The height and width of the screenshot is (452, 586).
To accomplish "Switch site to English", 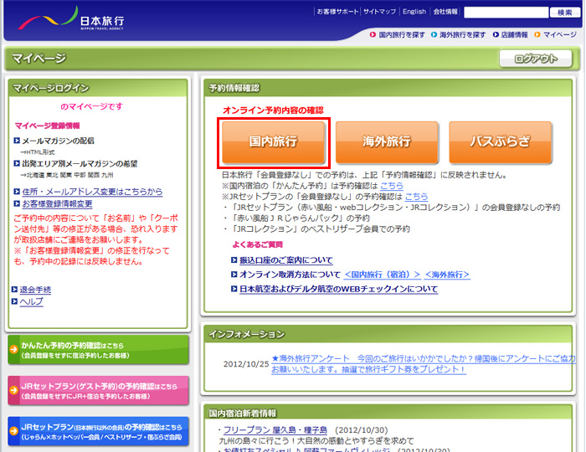I will (414, 12).
